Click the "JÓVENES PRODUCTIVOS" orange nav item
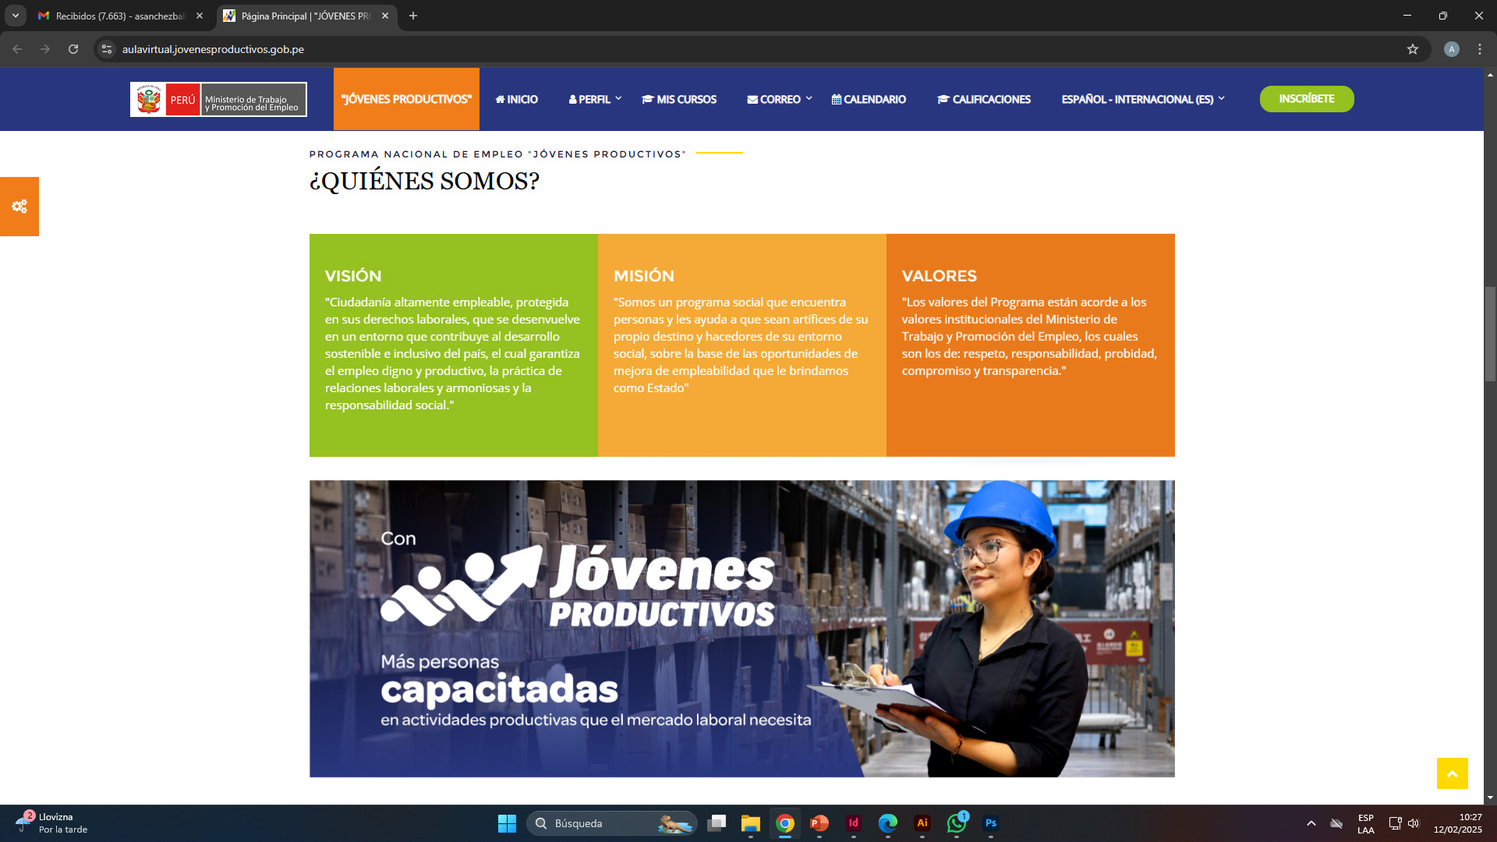The image size is (1497, 842). click(x=406, y=99)
